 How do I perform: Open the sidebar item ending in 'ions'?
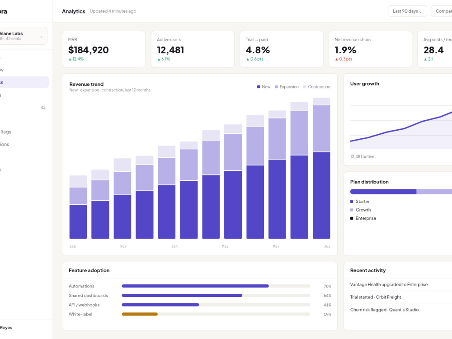24,145
